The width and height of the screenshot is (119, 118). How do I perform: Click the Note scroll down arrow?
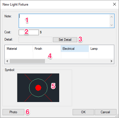coord(112,25)
